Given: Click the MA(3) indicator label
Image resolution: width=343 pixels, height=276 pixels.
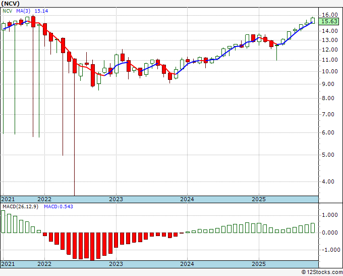Looking at the screenshot, I should [23, 11].
